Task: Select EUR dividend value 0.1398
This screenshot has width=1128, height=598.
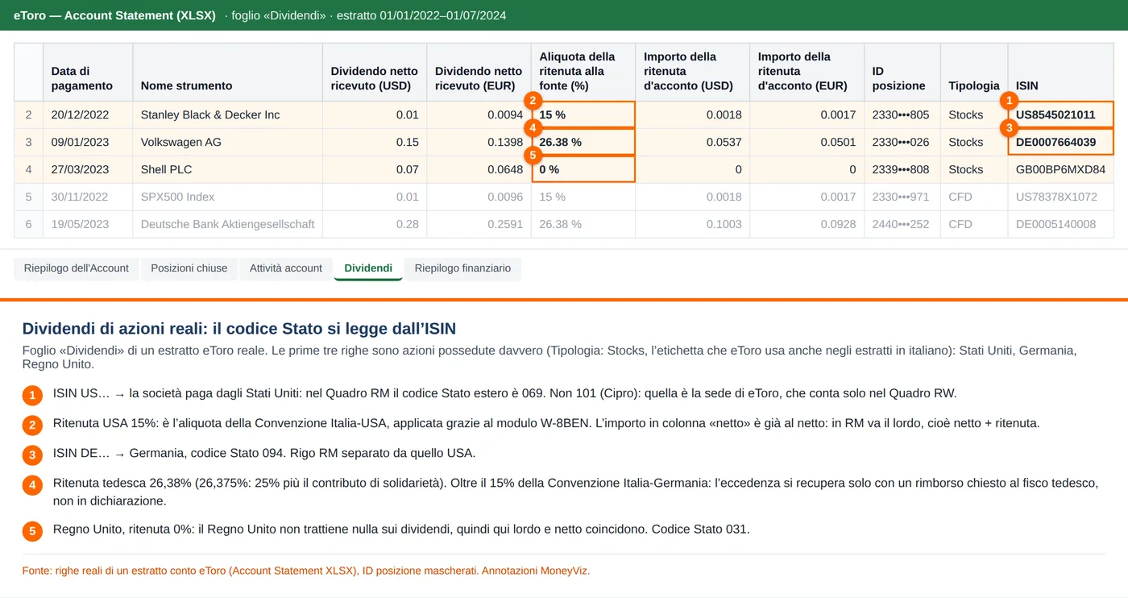Action: [x=479, y=143]
